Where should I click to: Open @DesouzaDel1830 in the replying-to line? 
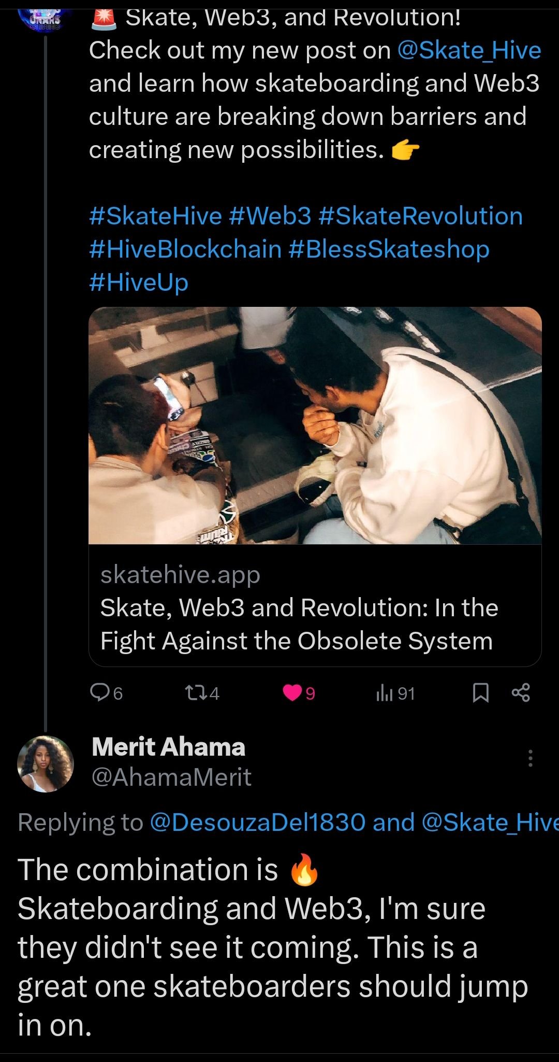(257, 822)
